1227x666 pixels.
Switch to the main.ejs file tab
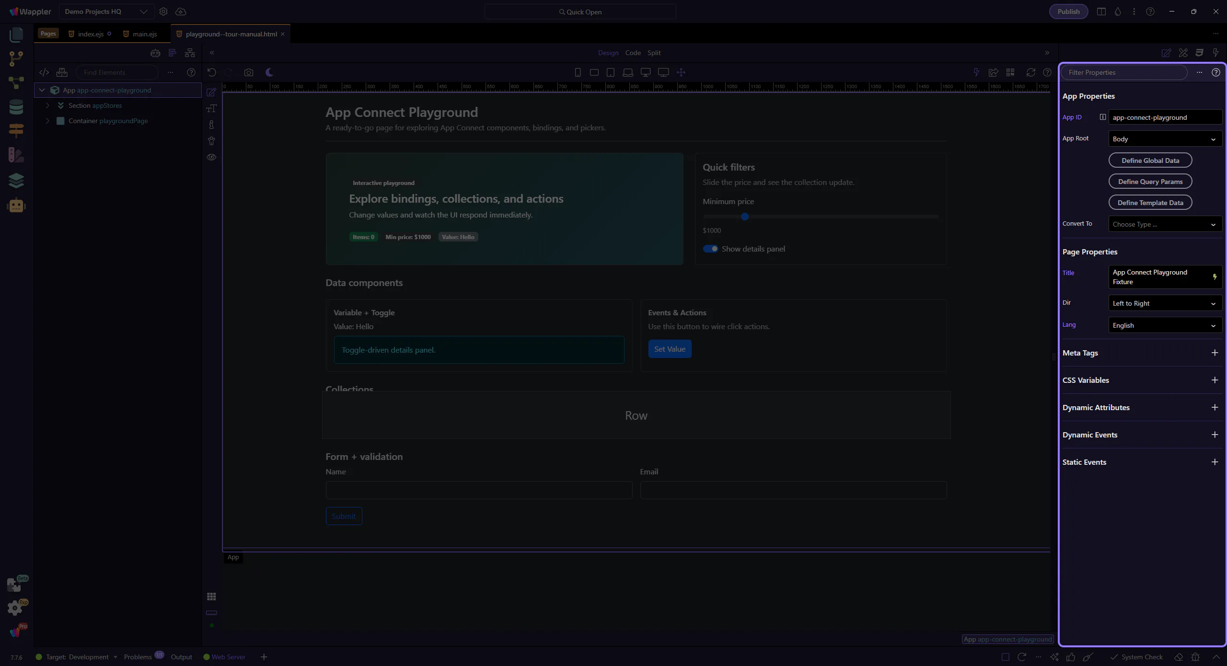click(144, 34)
